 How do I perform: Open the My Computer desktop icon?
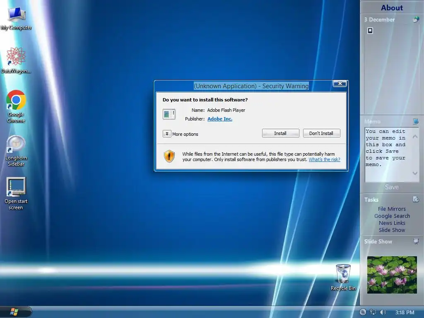(x=16, y=18)
